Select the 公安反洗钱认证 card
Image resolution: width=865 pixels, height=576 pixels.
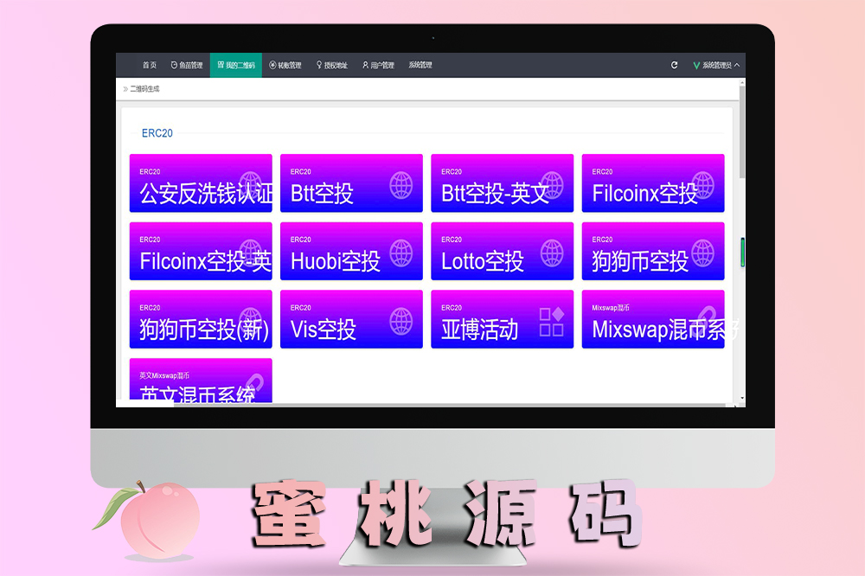pos(200,183)
